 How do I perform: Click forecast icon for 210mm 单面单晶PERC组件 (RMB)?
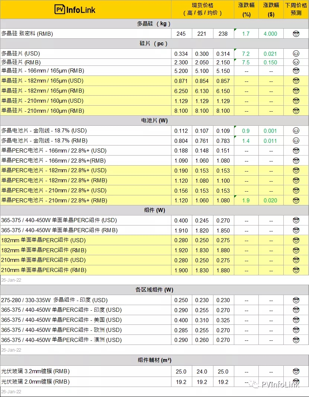point(296,270)
